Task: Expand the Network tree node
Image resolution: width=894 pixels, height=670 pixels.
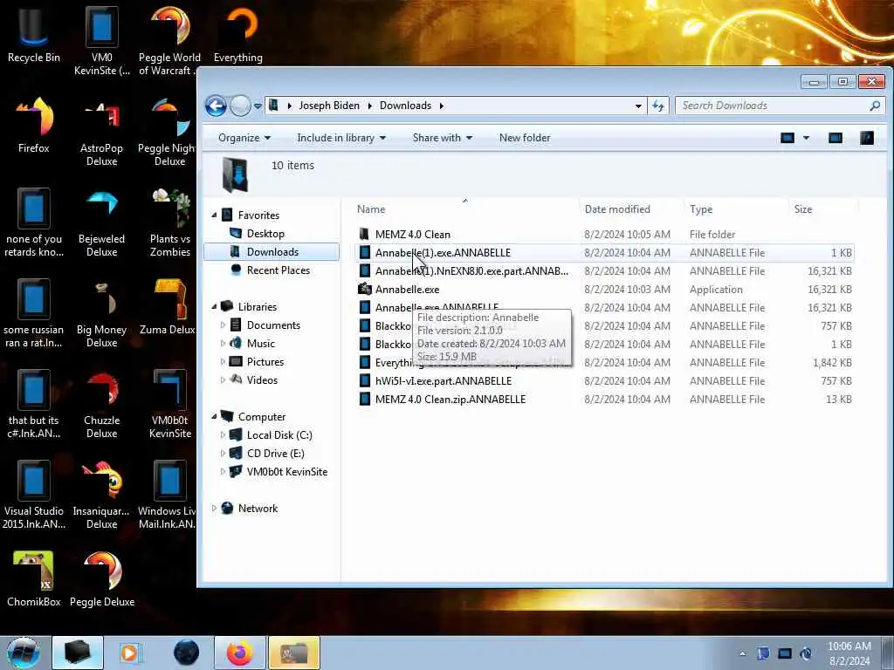Action: pyautogui.click(x=215, y=509)
